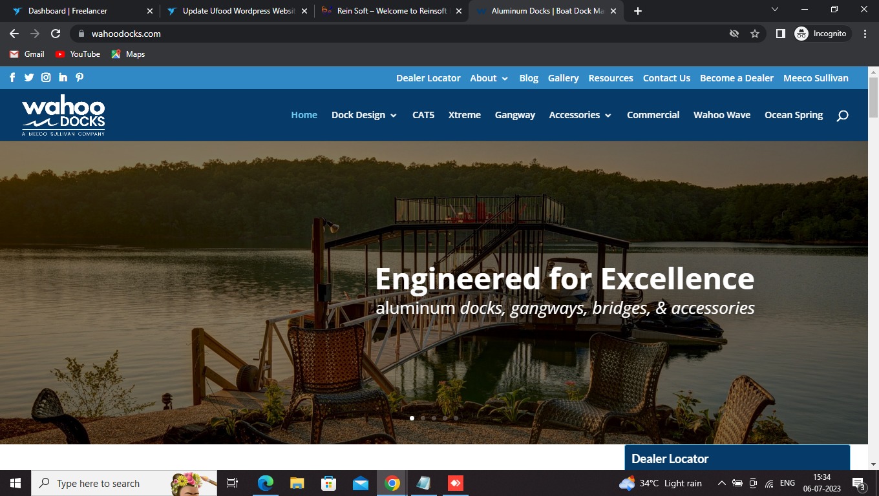Open the Dealer Locator floating panel
This screenshot has height=496, width=879.
point(737,458)
